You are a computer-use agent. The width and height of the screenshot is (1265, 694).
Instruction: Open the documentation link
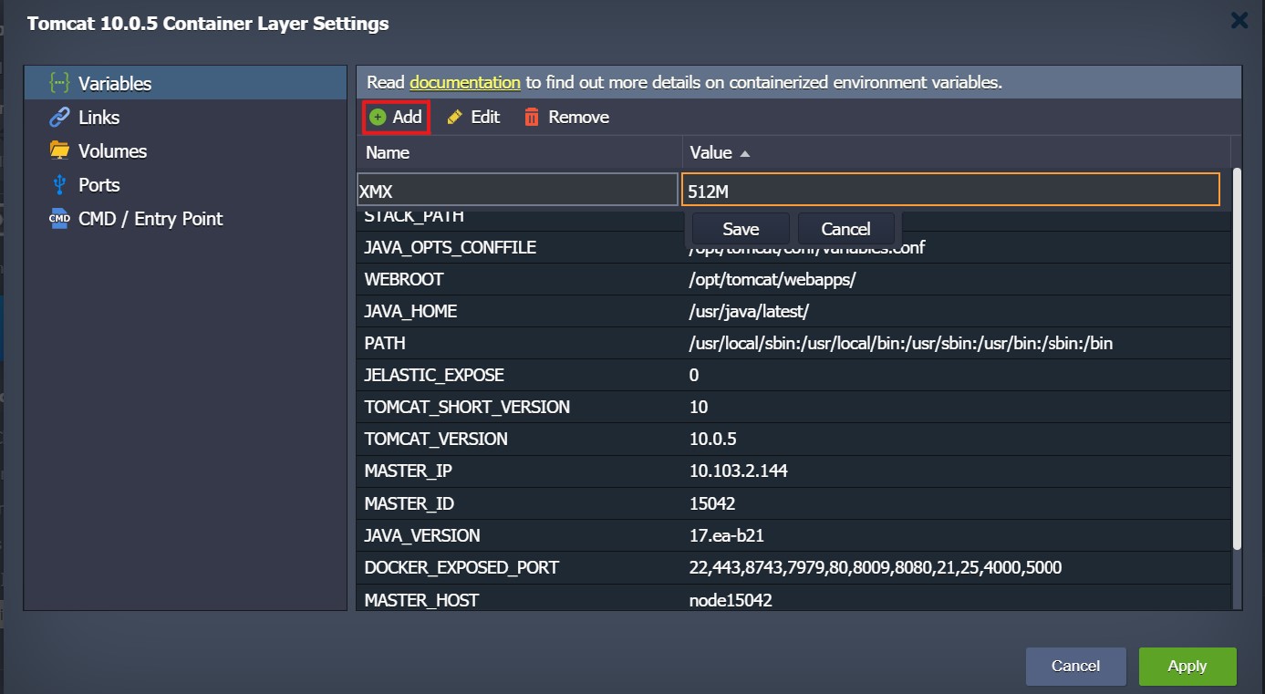(x=465, y=82)
